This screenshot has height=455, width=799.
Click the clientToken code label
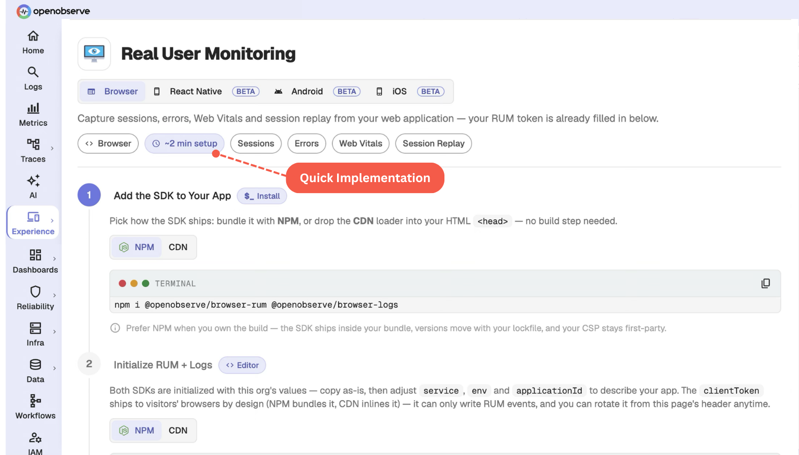(731, 391)
